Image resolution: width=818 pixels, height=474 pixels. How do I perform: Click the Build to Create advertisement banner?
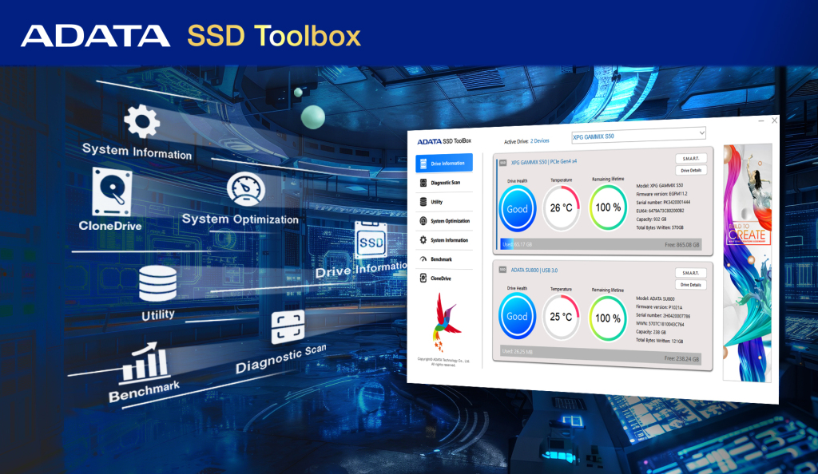[747, 263]
